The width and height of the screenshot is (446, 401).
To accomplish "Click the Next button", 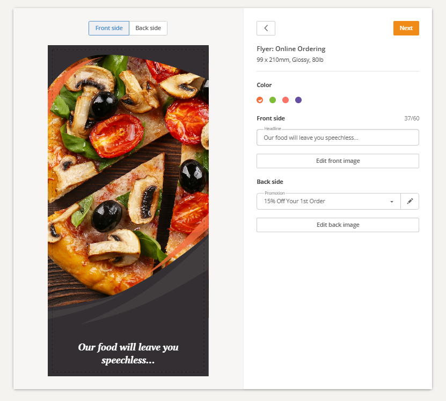I will pyautogui.click(x=406, y=28).
